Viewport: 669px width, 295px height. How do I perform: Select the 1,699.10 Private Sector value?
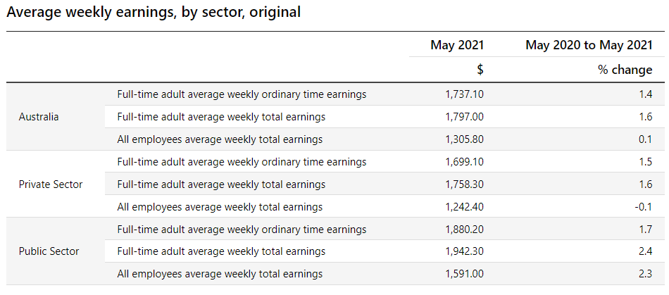(x=465, y=162)
